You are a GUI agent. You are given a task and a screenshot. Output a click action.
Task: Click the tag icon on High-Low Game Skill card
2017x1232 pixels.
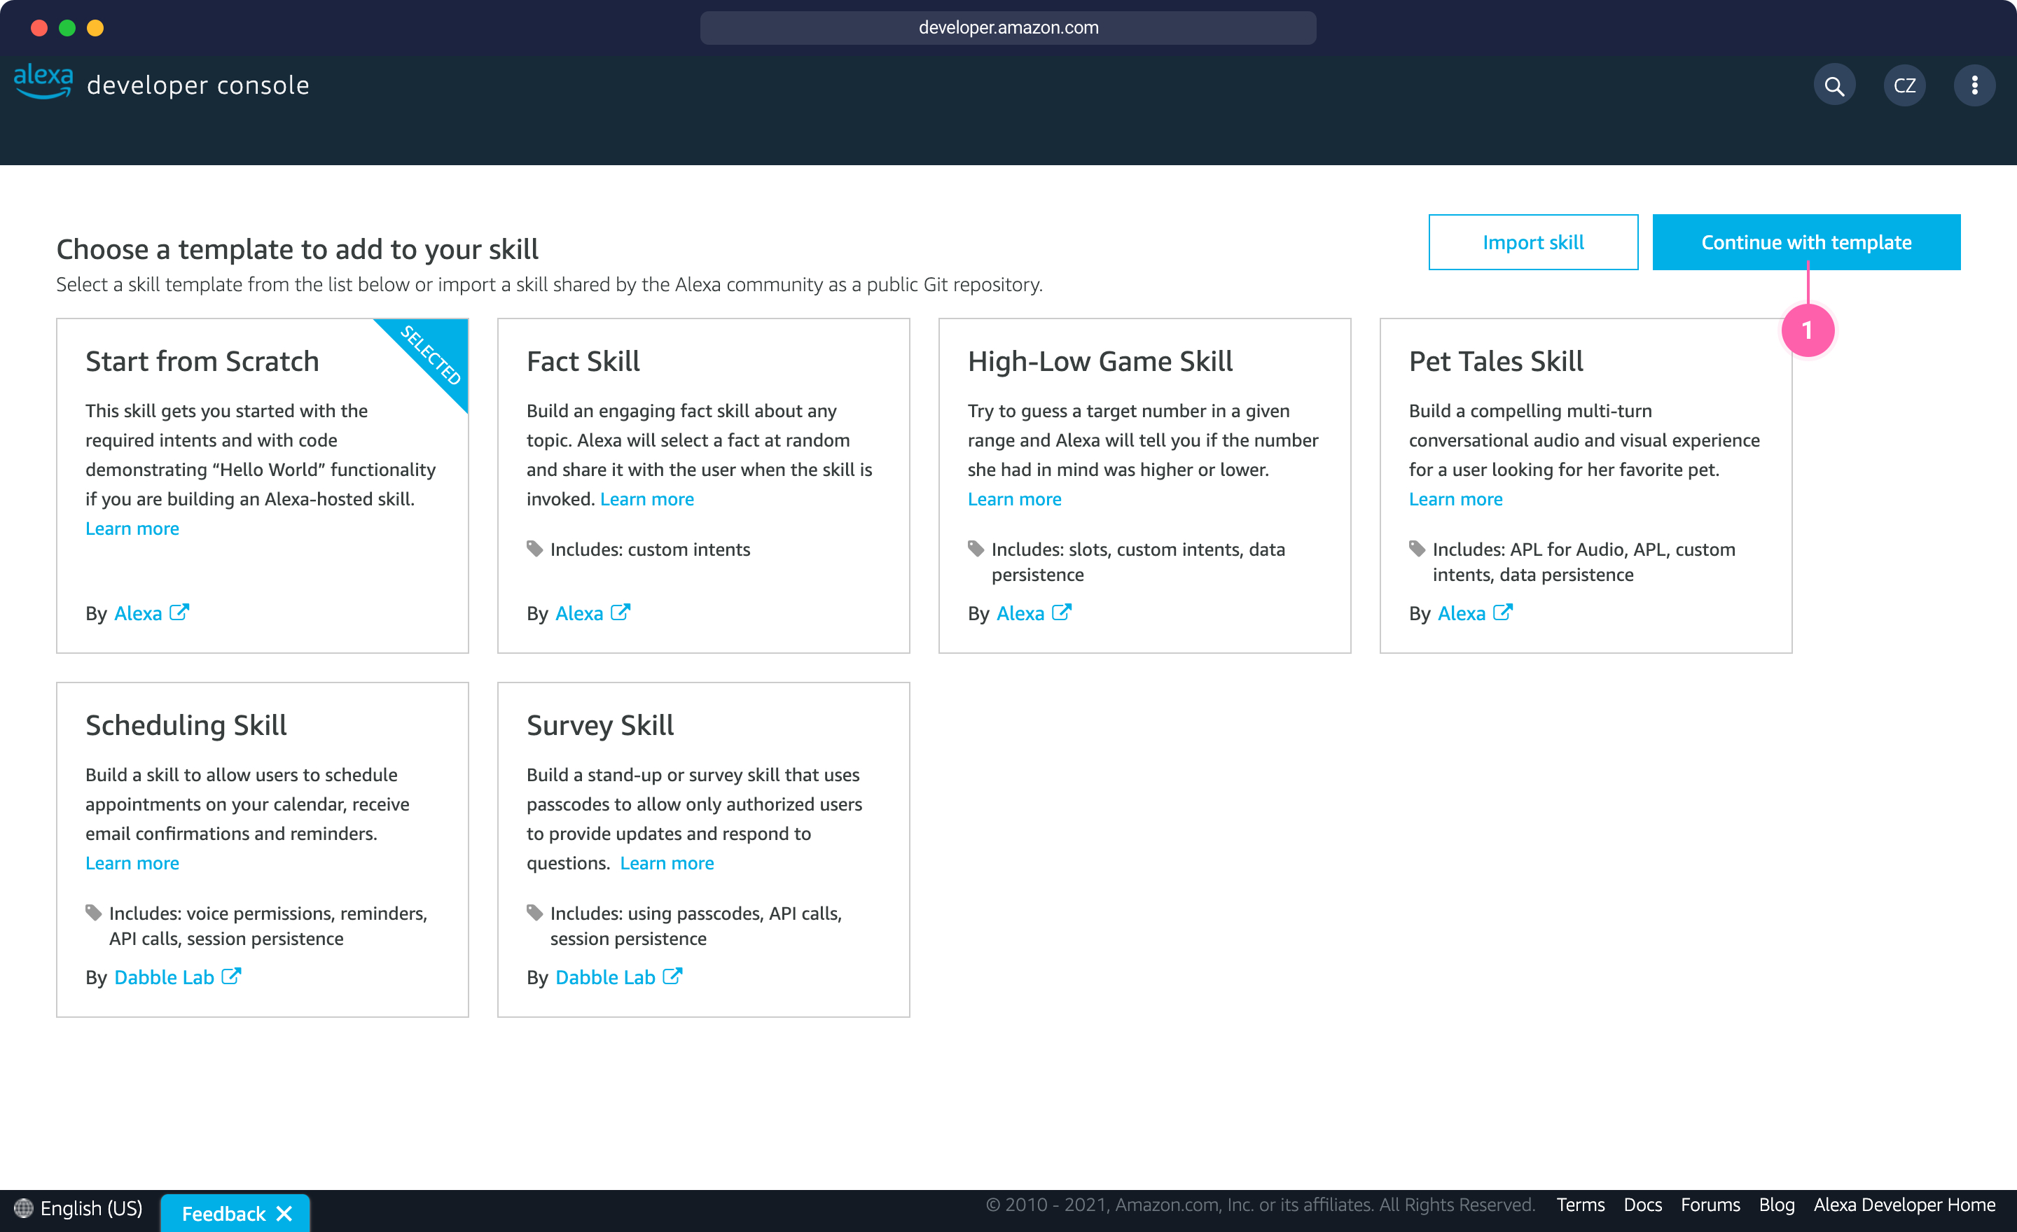click(976, 549)
